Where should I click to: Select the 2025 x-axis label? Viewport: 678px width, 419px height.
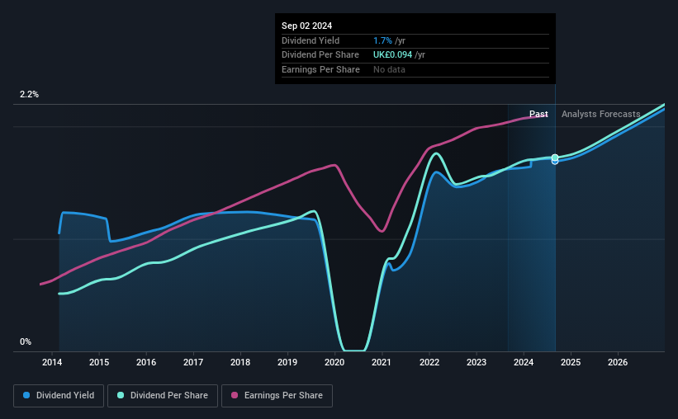571,362
